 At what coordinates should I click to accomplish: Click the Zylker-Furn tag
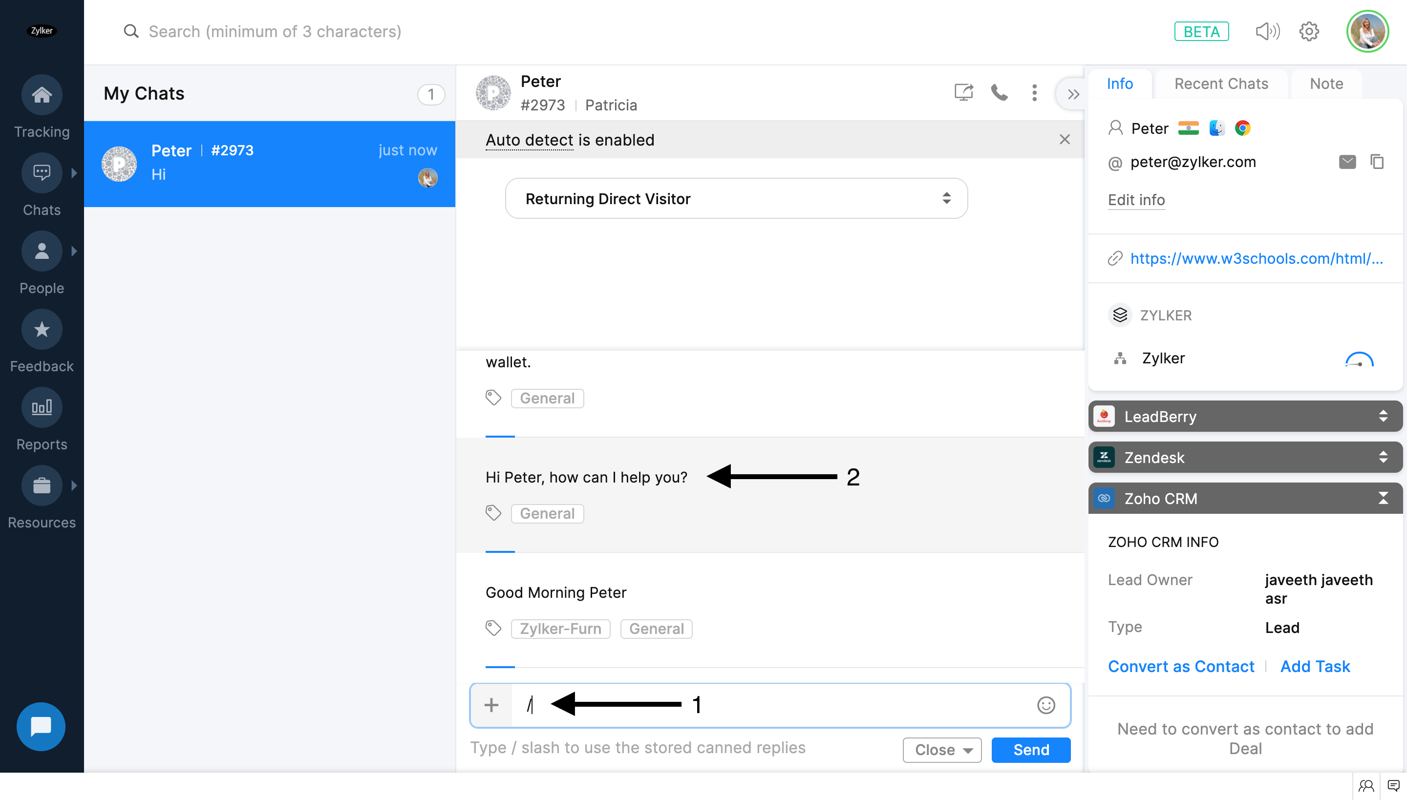[x=561, y=629]
